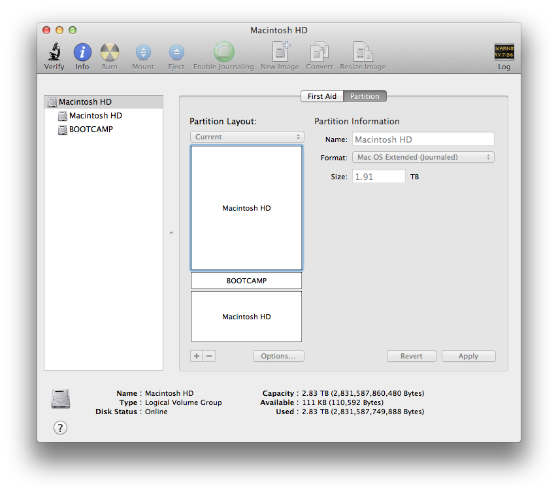Viewport: 558px width, 494px height.
Task: Click the Convert toolbar icon
Action: pyautogui.click(x=320, y=52)
